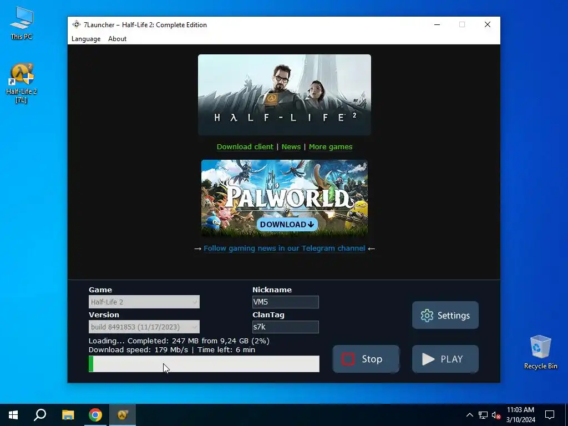Image resolution: width=568 pixels, height=426 pixels.
Task: Open File Explorer from taskbar
Action: click(68, 415)
